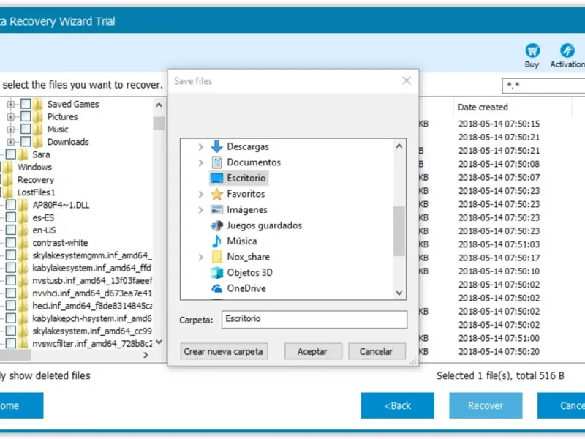Select the date 2018-05-14 07:50:15 row

[x=499, y=124]
